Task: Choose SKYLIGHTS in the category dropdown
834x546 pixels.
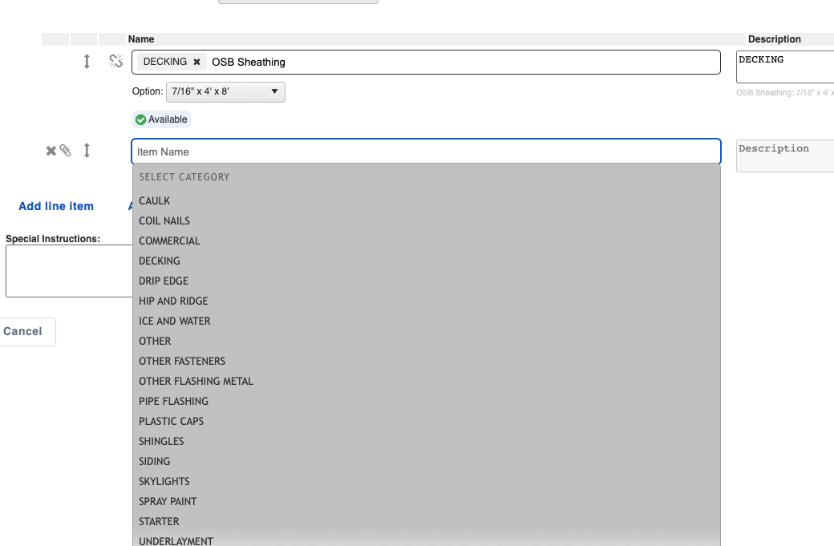Action: point(164,482)
